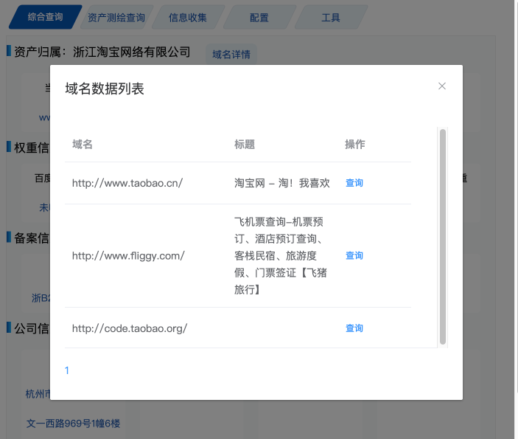The height and width of the screenshot is (439, 518).
Task: Click the 飞机票查询 title cell
Action: (281, 256)
